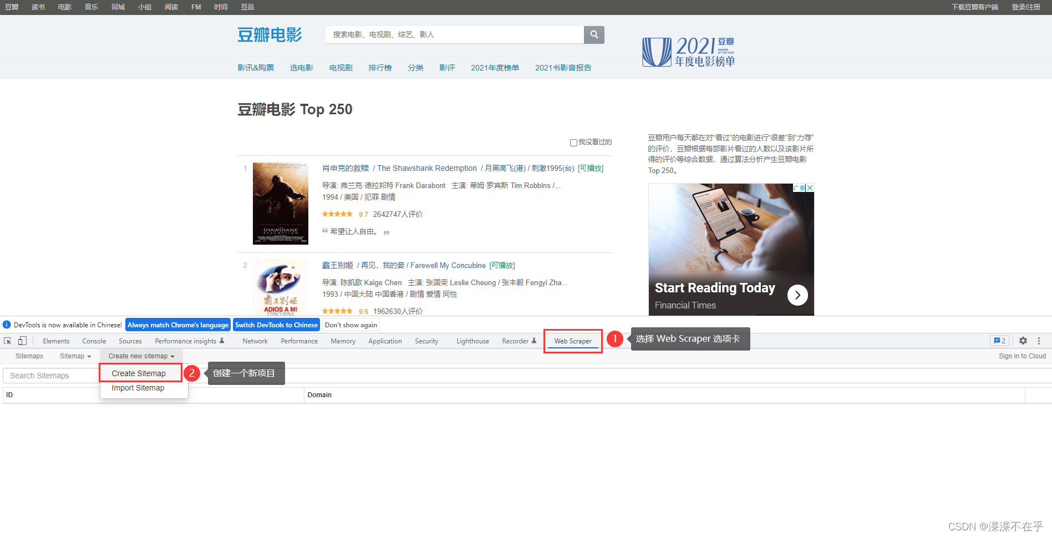Open the Security tab
The height and width of the screenshot is (537, 1052).
tap(426, 341)
